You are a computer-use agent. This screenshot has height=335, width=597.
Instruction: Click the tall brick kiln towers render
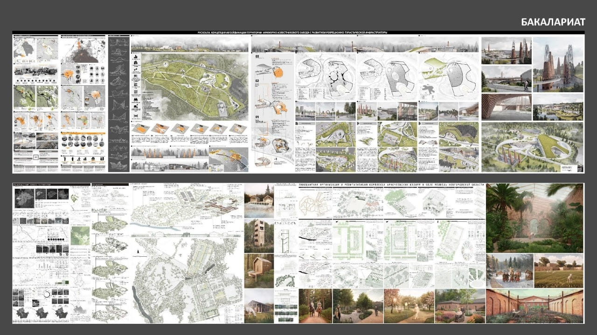(x=558, y=63)
